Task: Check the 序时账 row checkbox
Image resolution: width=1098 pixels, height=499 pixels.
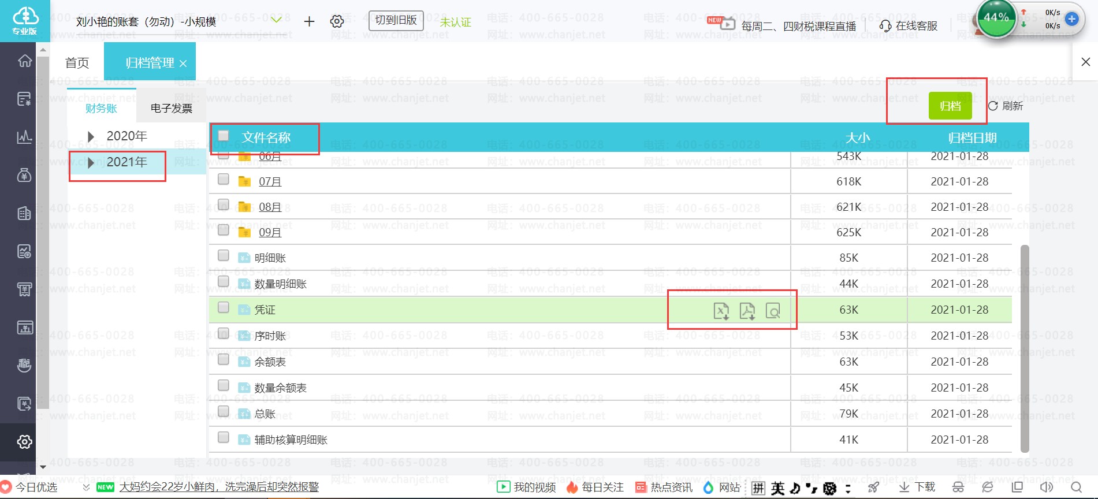Action: click(x=224, y=333)
